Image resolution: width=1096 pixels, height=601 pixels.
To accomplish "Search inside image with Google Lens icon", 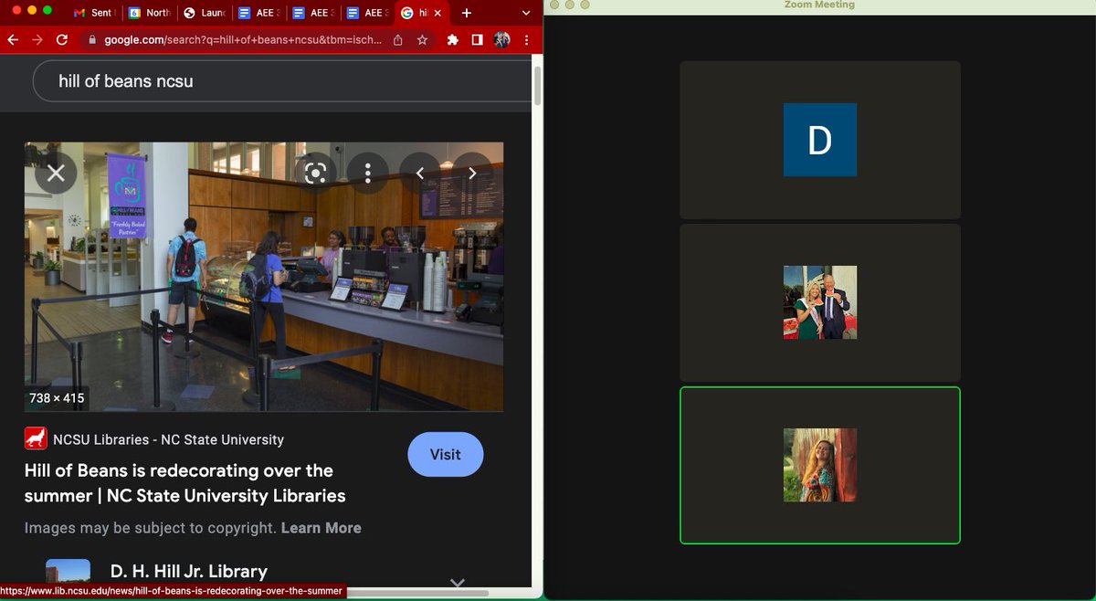I will [x=315, y=173].
